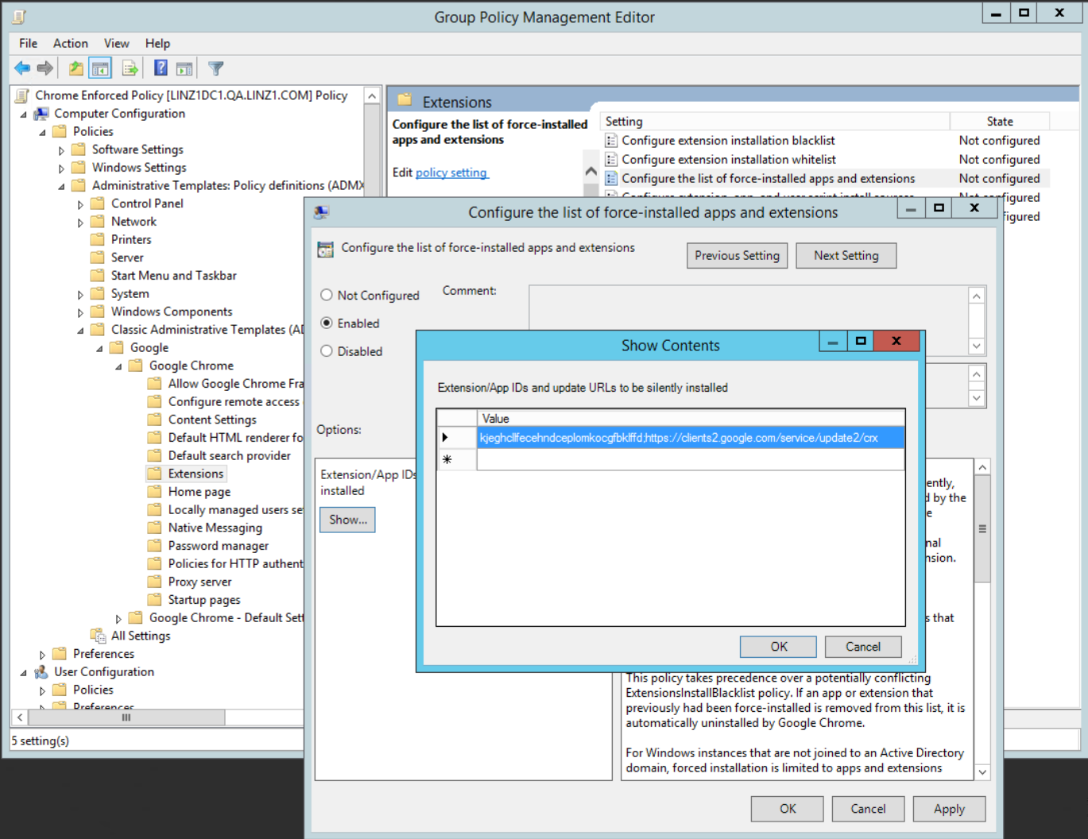Collapse the Google Chrome tree node
The image size is (1088, 839).
click(118, 366)
